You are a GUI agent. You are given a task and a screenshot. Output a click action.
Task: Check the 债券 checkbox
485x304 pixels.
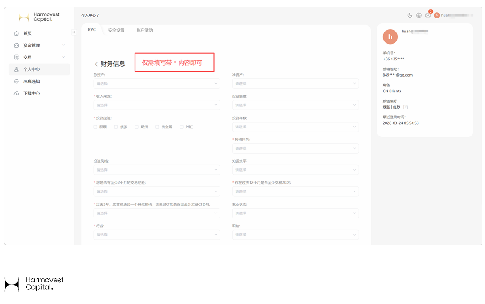pos(116,127)
